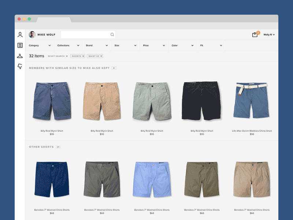Image resolution: width=293 pixels, height=220 pixels.
Task: Open the notes list icon in sidebar
Action: coord(20,45)
